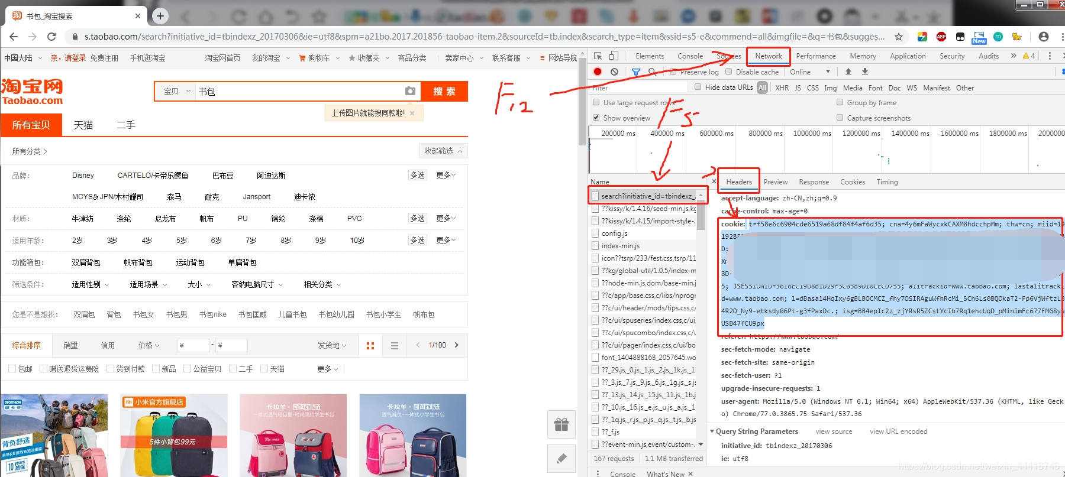
Task: Click the pencil feedback floating button
Action: [x=561, y=458]
